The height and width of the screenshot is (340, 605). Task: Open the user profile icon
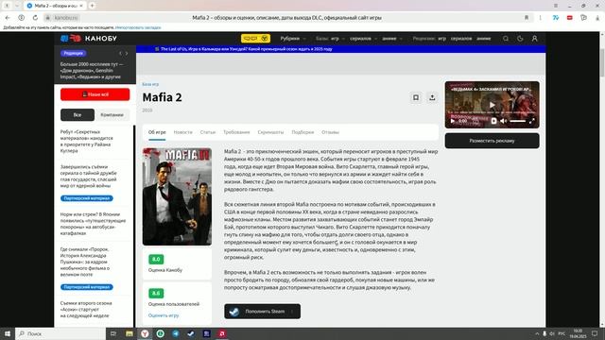[x=534, y=39]
